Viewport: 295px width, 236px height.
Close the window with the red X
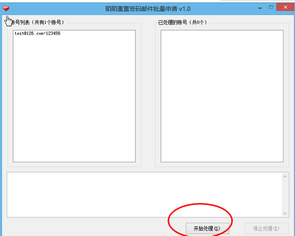pyautogui.click(x=285, y=7)
